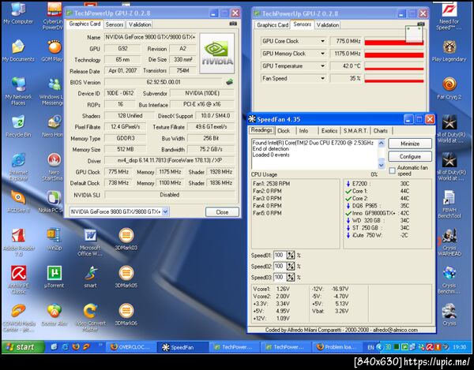The image size is (474, 370).
Task: Open the SpeedFan S.M.A.R.T. tab
Action: click(x=355, y=131)
